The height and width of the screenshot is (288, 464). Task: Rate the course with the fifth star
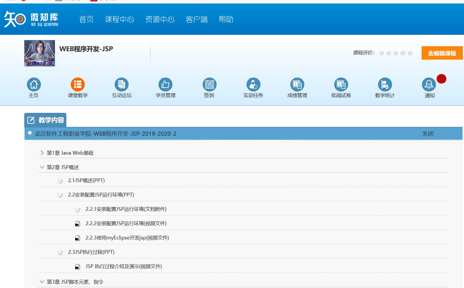pos(410,53)
